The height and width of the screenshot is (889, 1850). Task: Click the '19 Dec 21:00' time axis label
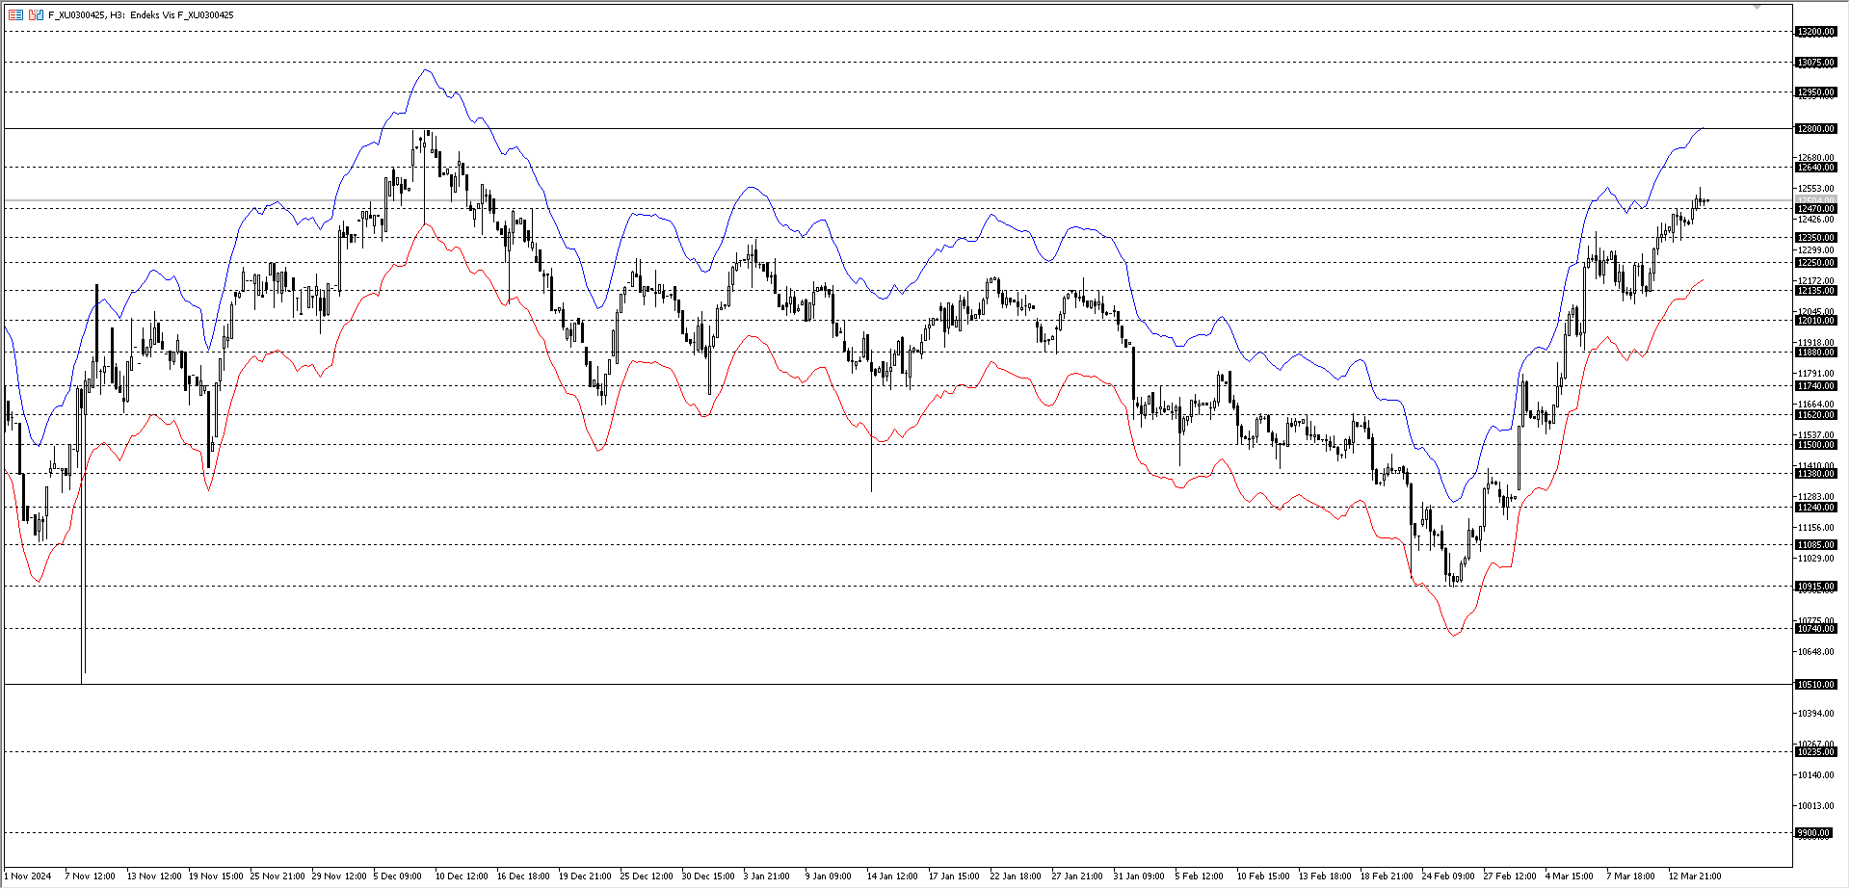coord(585,876)
